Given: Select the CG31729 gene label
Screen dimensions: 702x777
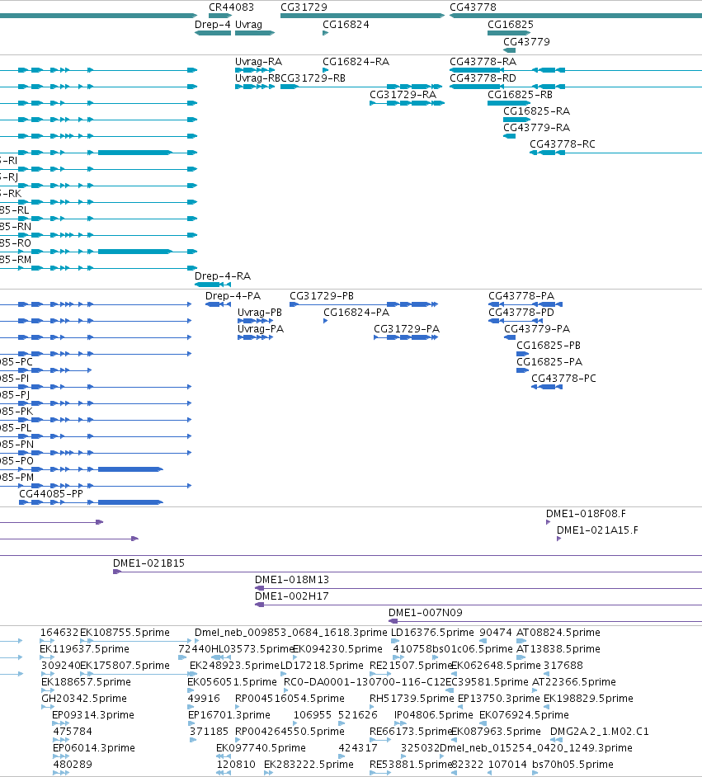Looking at the screenshot, I should (304, 7).
